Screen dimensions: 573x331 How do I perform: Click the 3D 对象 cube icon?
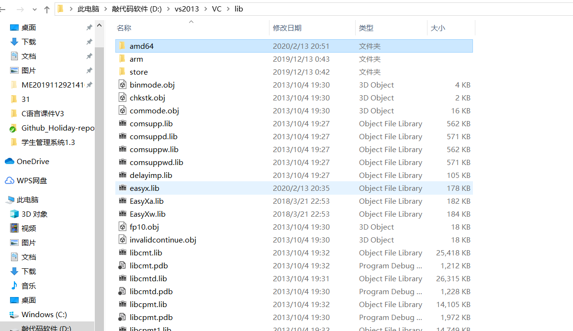pyautogui.click(x=14, y=214)
